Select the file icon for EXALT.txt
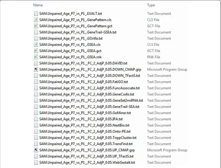221x168 pixels. pos(36,13)
